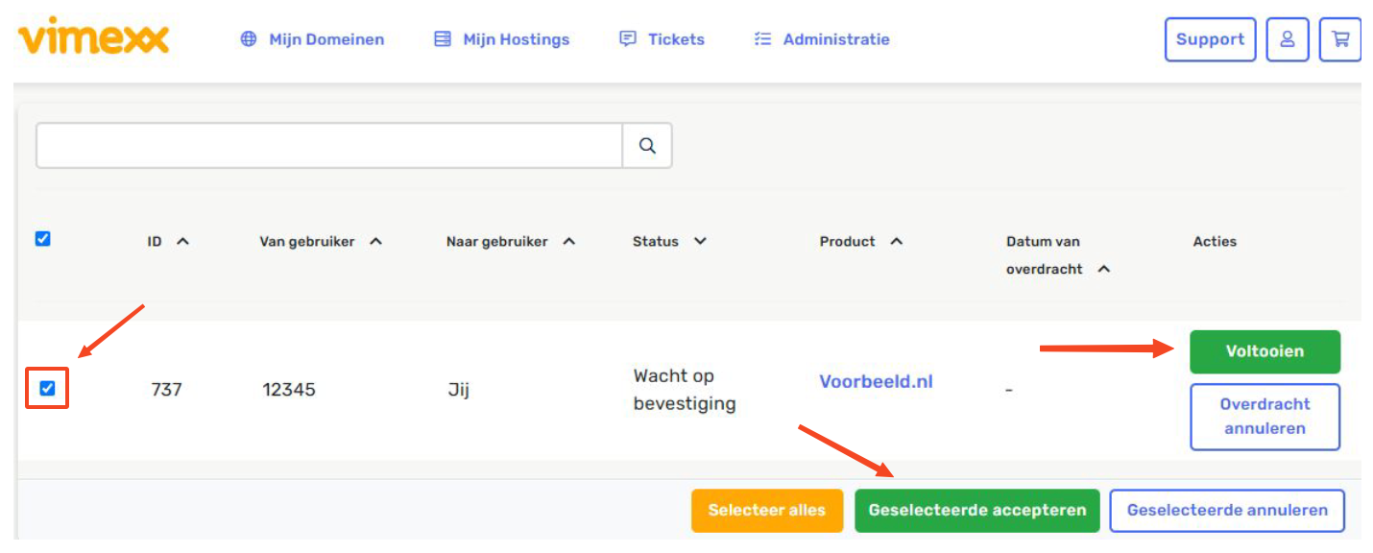Sort by Van gebruiker column

coord(375,242)
